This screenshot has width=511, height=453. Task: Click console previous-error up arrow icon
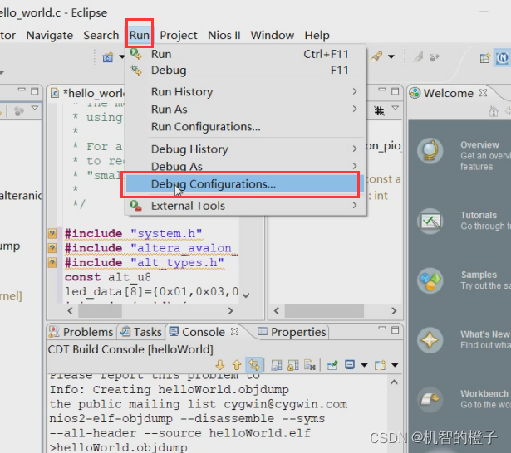coord(237,365)
